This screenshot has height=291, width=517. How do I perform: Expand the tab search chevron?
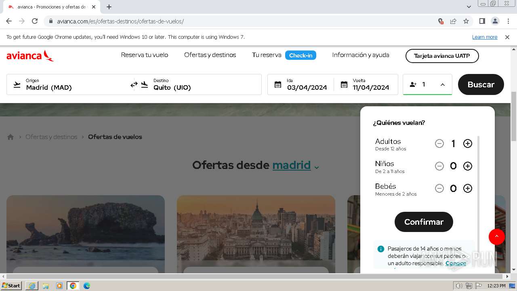(x=469, y=7)
